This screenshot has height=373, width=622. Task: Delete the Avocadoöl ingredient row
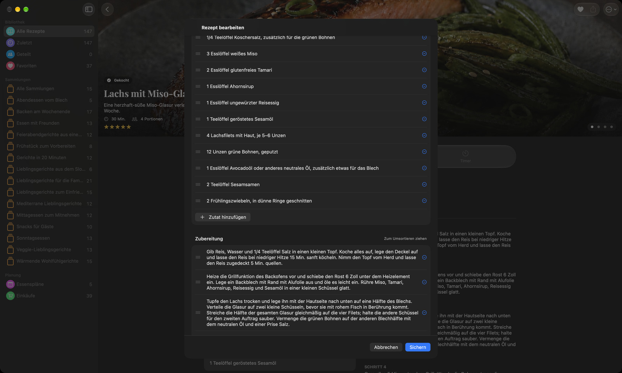(x=424, y=168)
